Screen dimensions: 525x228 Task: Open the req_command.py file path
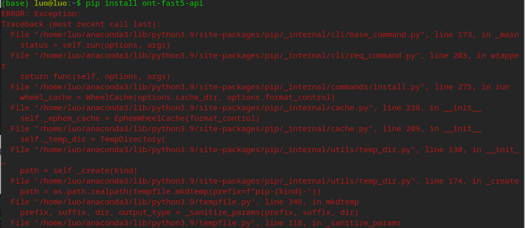coord(226,55)
